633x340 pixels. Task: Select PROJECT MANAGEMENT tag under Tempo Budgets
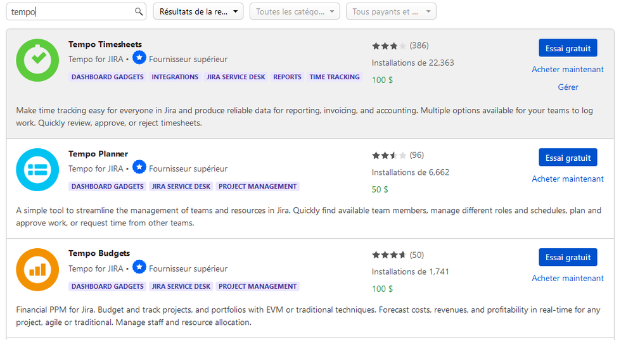(x=257, y=286)
